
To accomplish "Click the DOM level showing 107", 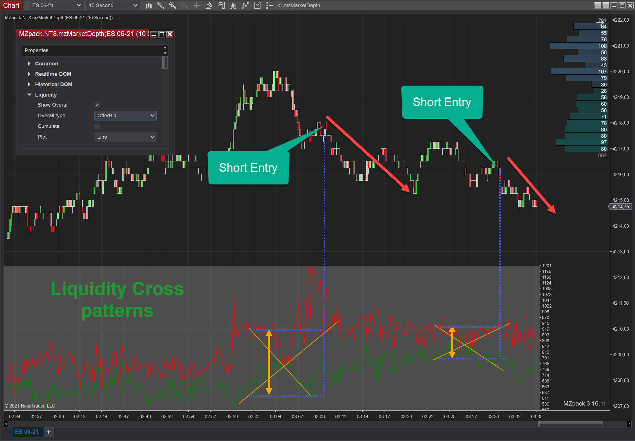I will [x=579, y=71].
